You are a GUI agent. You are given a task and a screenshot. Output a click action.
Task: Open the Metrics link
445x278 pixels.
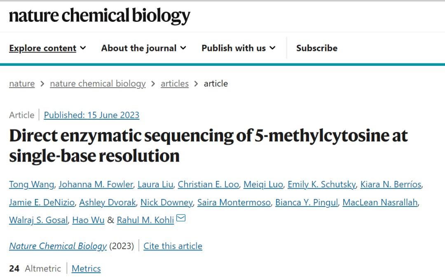coord(86,269)
